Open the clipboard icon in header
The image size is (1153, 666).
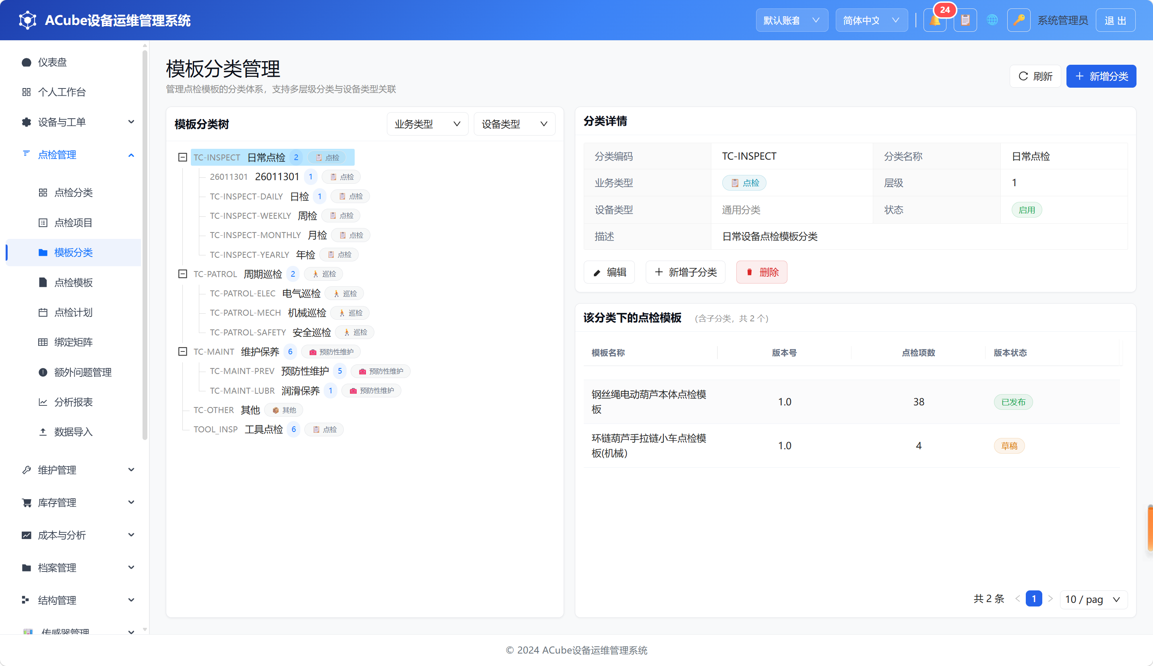point(965,21)
